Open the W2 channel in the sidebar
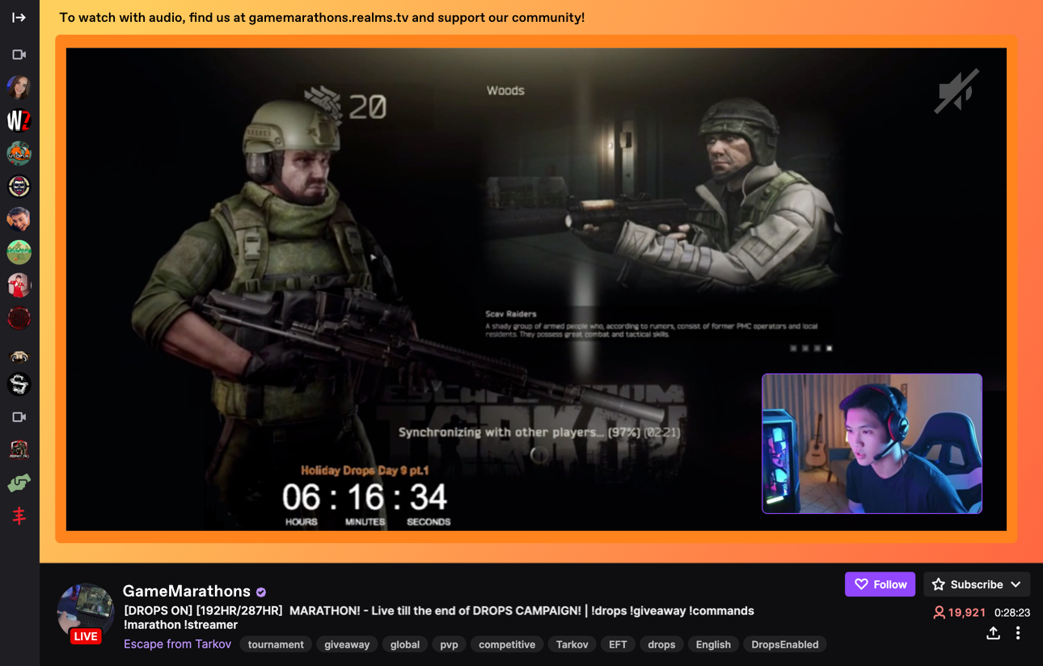 [19, 120]
